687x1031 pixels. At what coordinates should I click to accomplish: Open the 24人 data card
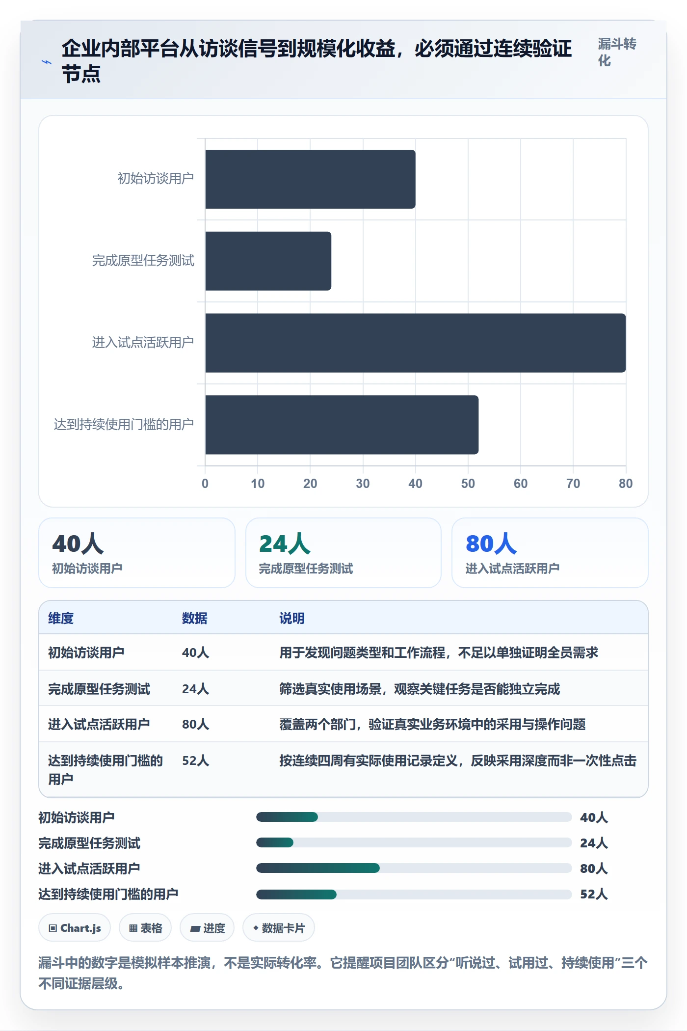(x=343, y=553)
